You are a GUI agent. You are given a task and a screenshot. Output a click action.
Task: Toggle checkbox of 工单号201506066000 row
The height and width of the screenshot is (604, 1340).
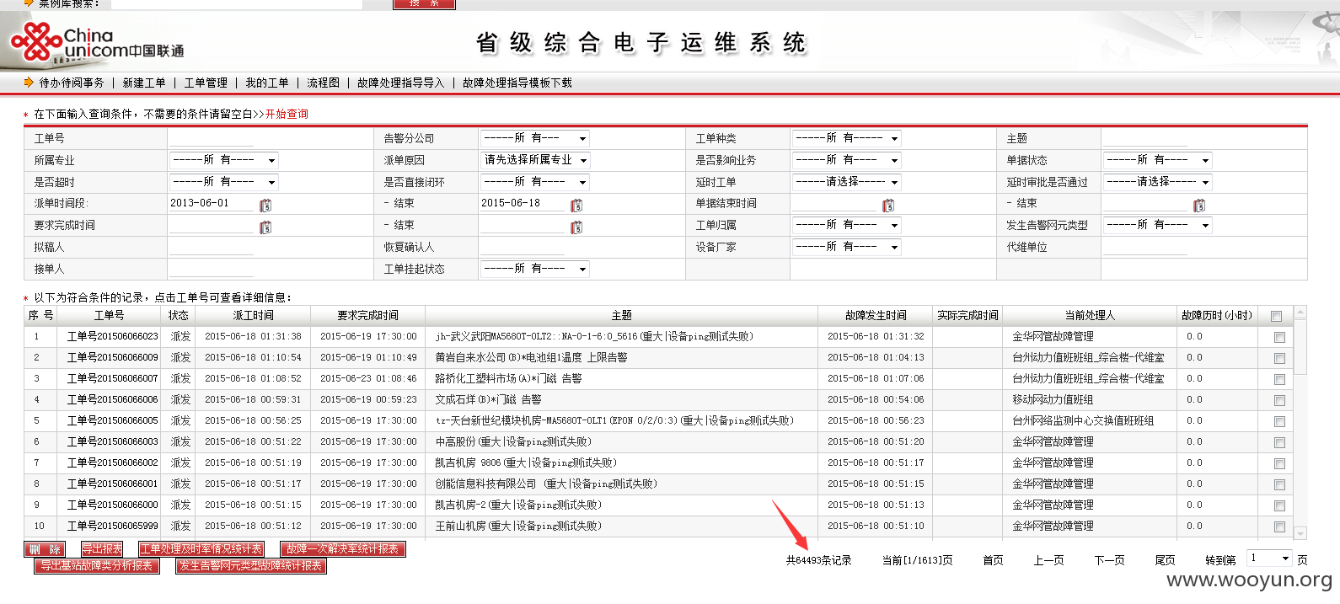[x=1279, y=505]
